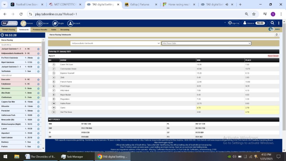Open the TAB news icon
The image size is (286, 161).
point(272,29)
